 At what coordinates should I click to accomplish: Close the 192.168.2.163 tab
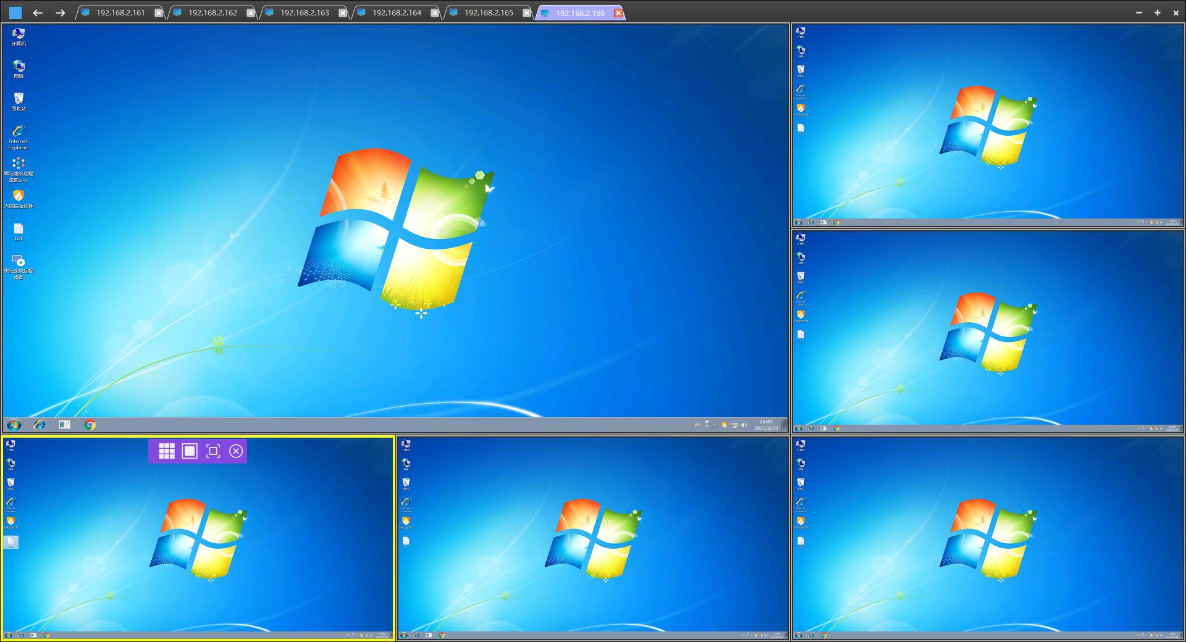[x=343, y=13]
